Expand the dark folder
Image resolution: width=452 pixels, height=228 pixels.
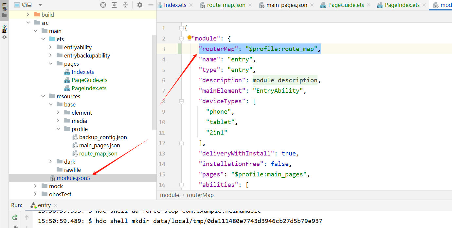coord(50,162)
